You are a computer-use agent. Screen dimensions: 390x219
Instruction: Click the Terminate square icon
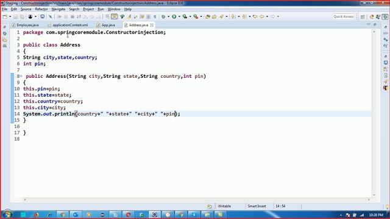(73, 16)
